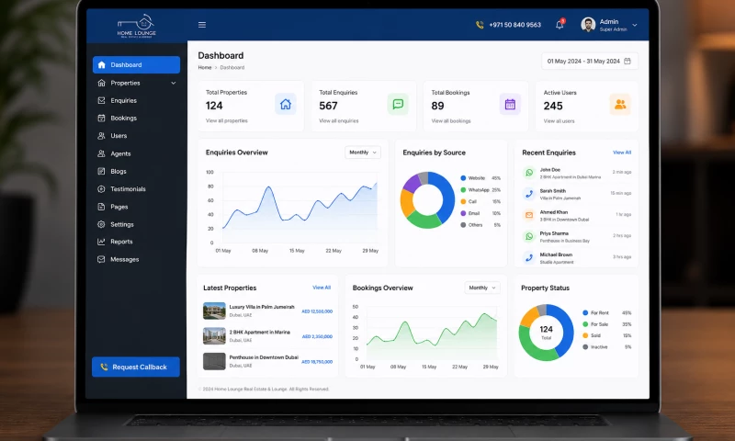Click the Active Users people icon

click(620, 104)
